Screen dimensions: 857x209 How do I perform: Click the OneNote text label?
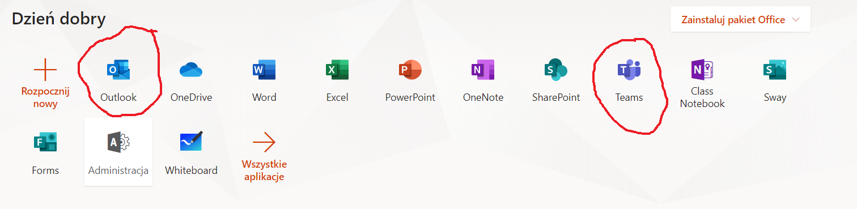[x=483, y=97]
